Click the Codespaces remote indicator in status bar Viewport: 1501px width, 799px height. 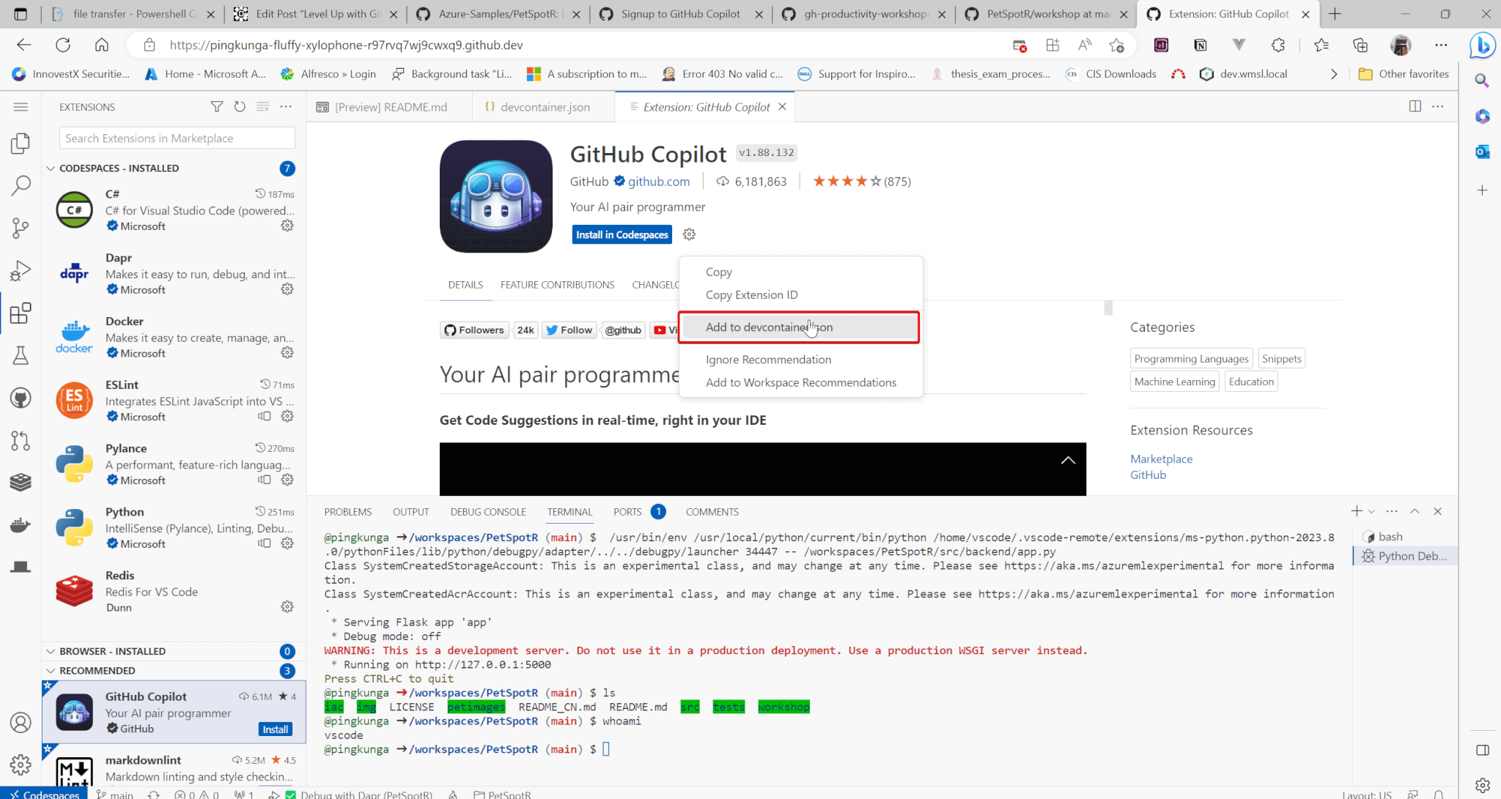44,793
